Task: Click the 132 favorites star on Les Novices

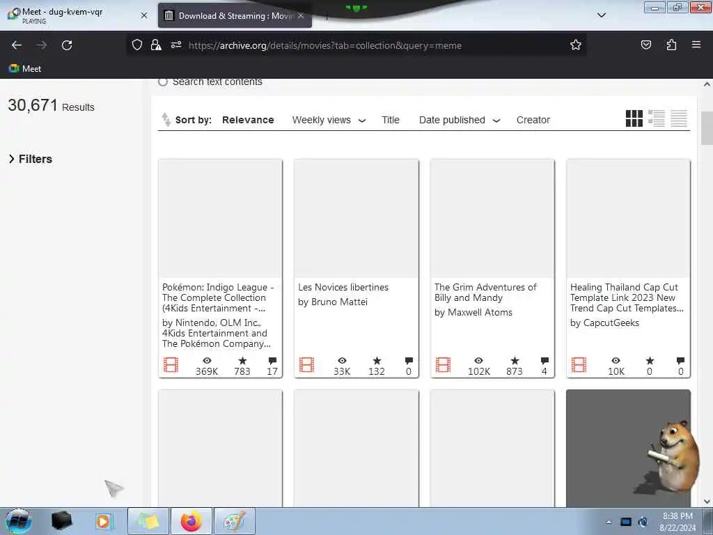Action: [377, 360]
